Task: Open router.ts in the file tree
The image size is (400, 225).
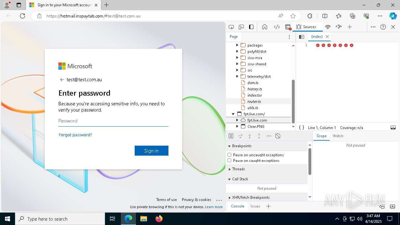Action: [254, 102]
